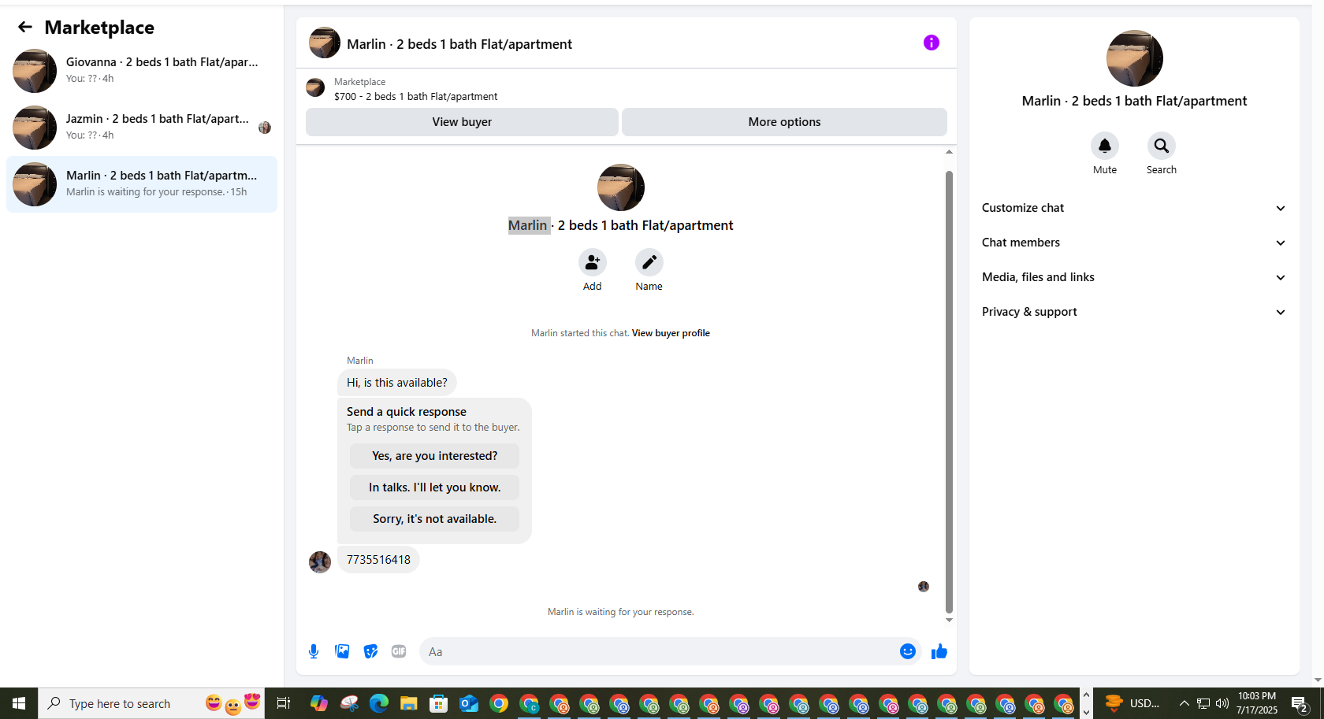Viewport: 1324px width, 719px height.
Task: Open conversation information via the purple info icon
Action: (x=931, y=43)
